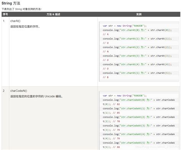The image size is (181, 150).
Task: Click the 't(1)); // 85' line
Action: tap(111, 113)
